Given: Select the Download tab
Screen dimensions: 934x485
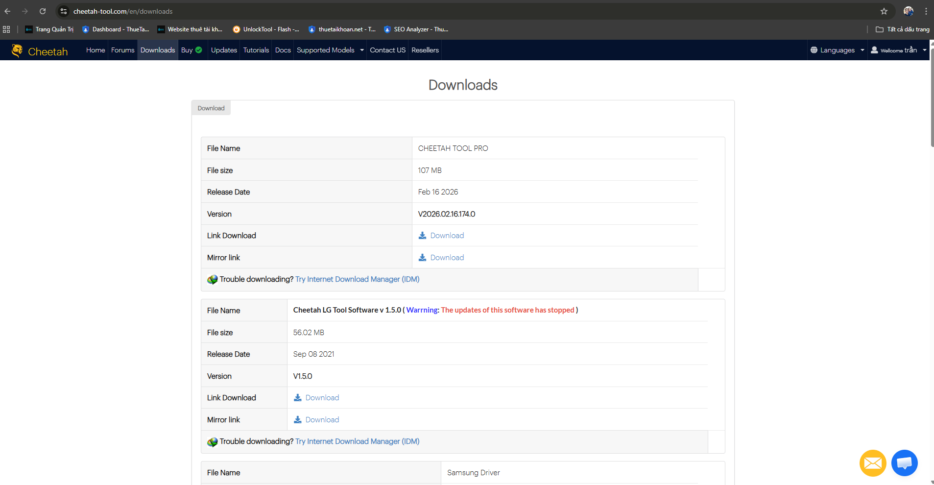Looking at the screenshot, I should coord(211,108).
